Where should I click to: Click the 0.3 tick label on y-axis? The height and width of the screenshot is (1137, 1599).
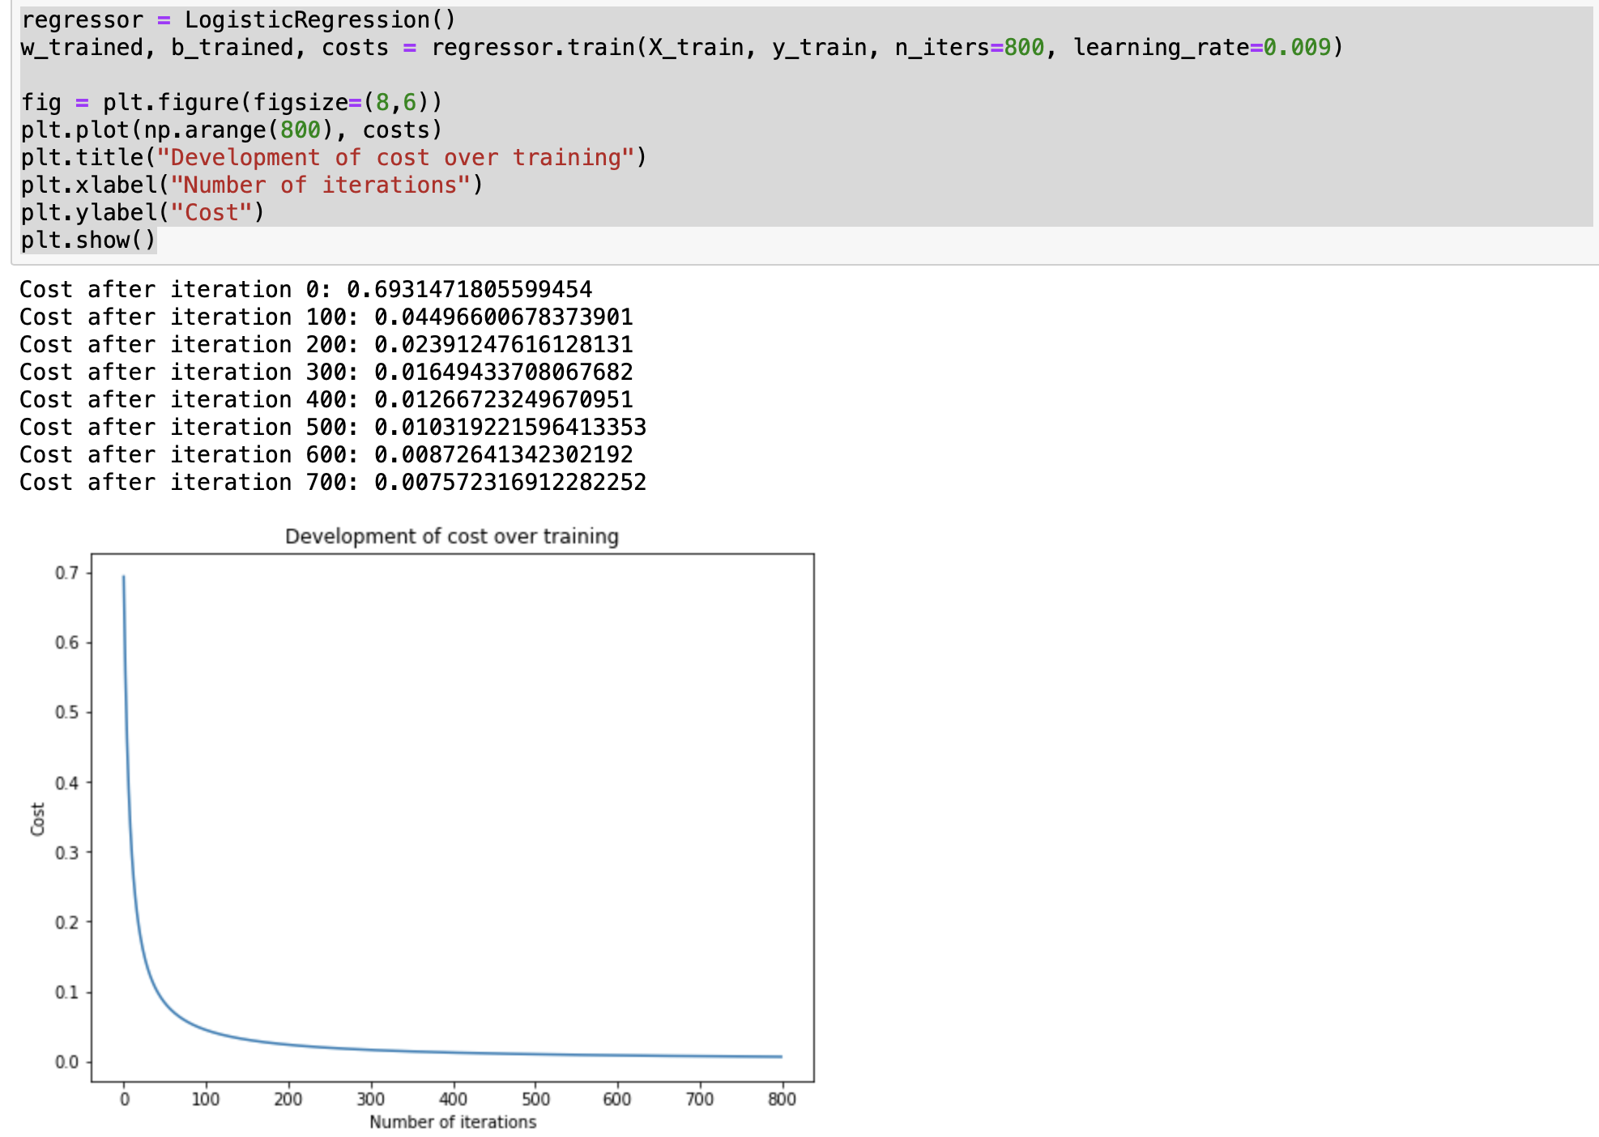click(x=66, y=853)
